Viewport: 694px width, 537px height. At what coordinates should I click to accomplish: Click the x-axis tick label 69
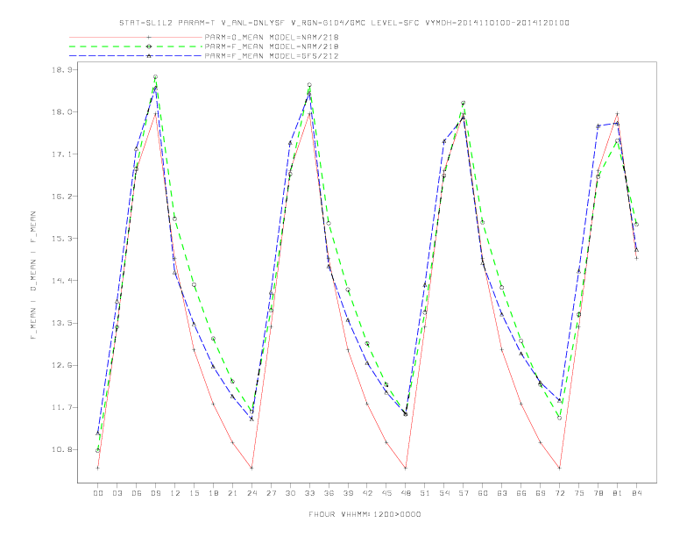(541, 493)
